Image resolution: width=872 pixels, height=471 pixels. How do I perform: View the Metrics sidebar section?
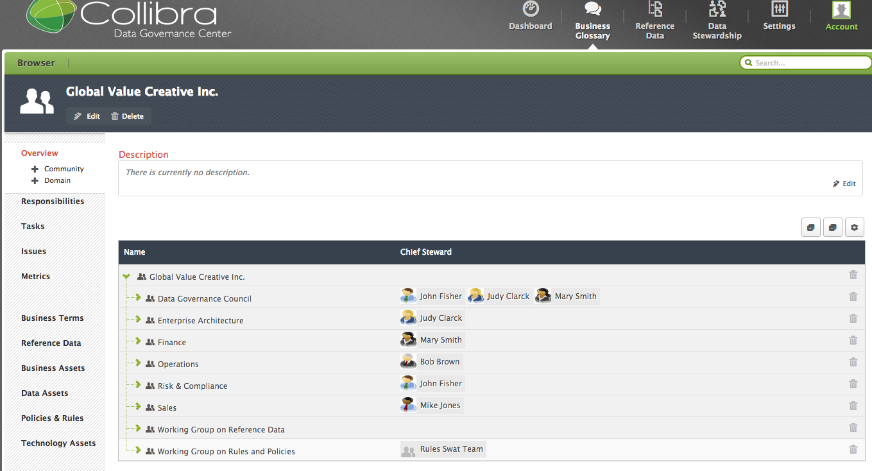tap(35, 277)
